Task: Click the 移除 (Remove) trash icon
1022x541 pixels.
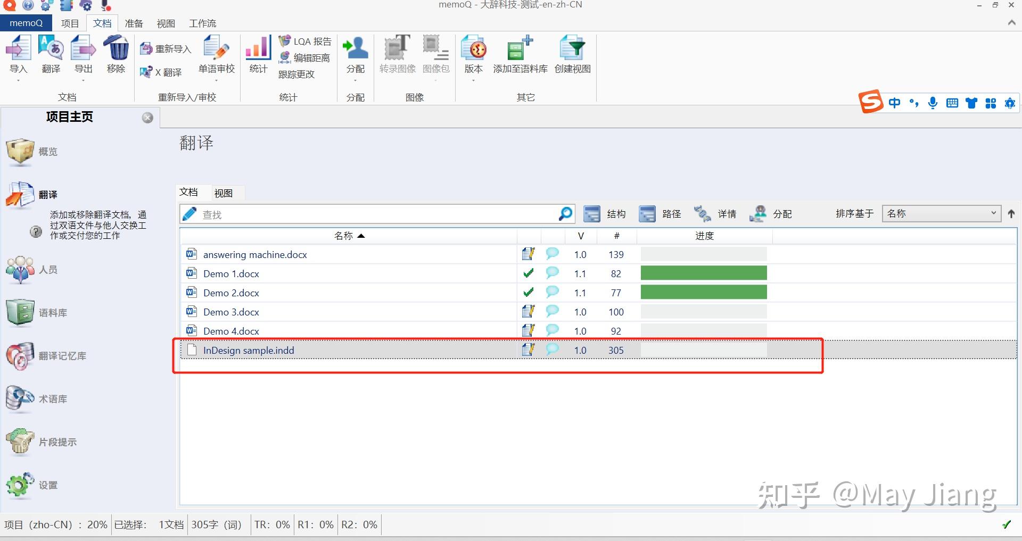Action: (x=116, y=51)
